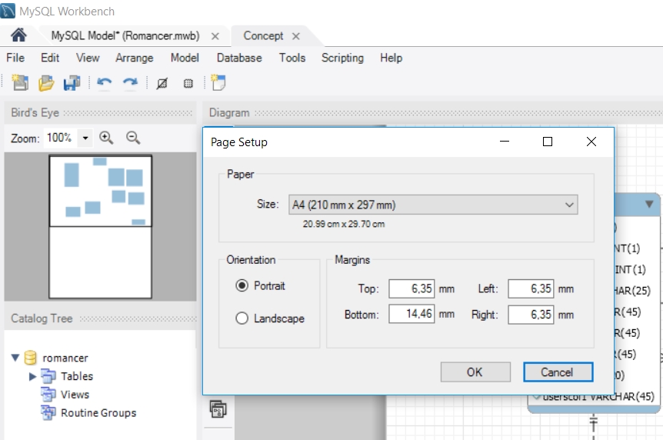Click the Right margin field
The height and width of the screenshot is (440, 663).
pyautogui.click(x=531, y=315)
